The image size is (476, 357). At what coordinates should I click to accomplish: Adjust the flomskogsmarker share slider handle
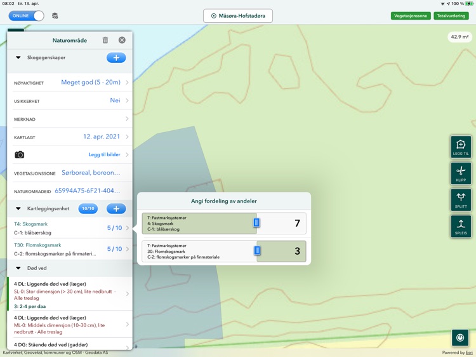click(x=257, y=250)
